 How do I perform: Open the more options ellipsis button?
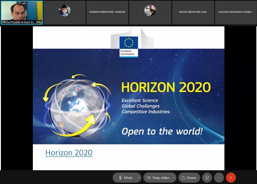[x=219, y=178]
